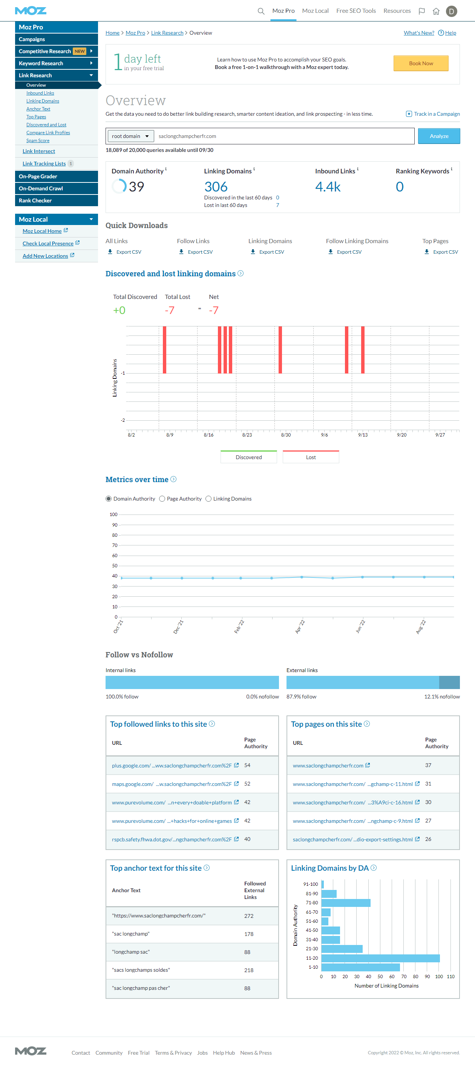Screen dimensions: 475x1072
Task: Click the domain search input field
Action: click(284, 136)
